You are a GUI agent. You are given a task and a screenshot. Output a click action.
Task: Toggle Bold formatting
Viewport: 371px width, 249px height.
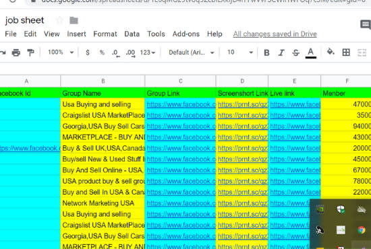(x=266, y=52)
